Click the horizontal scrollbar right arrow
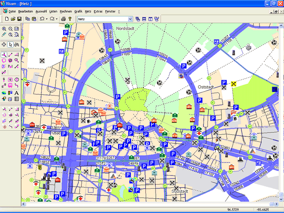 click(x=277, y=204)
